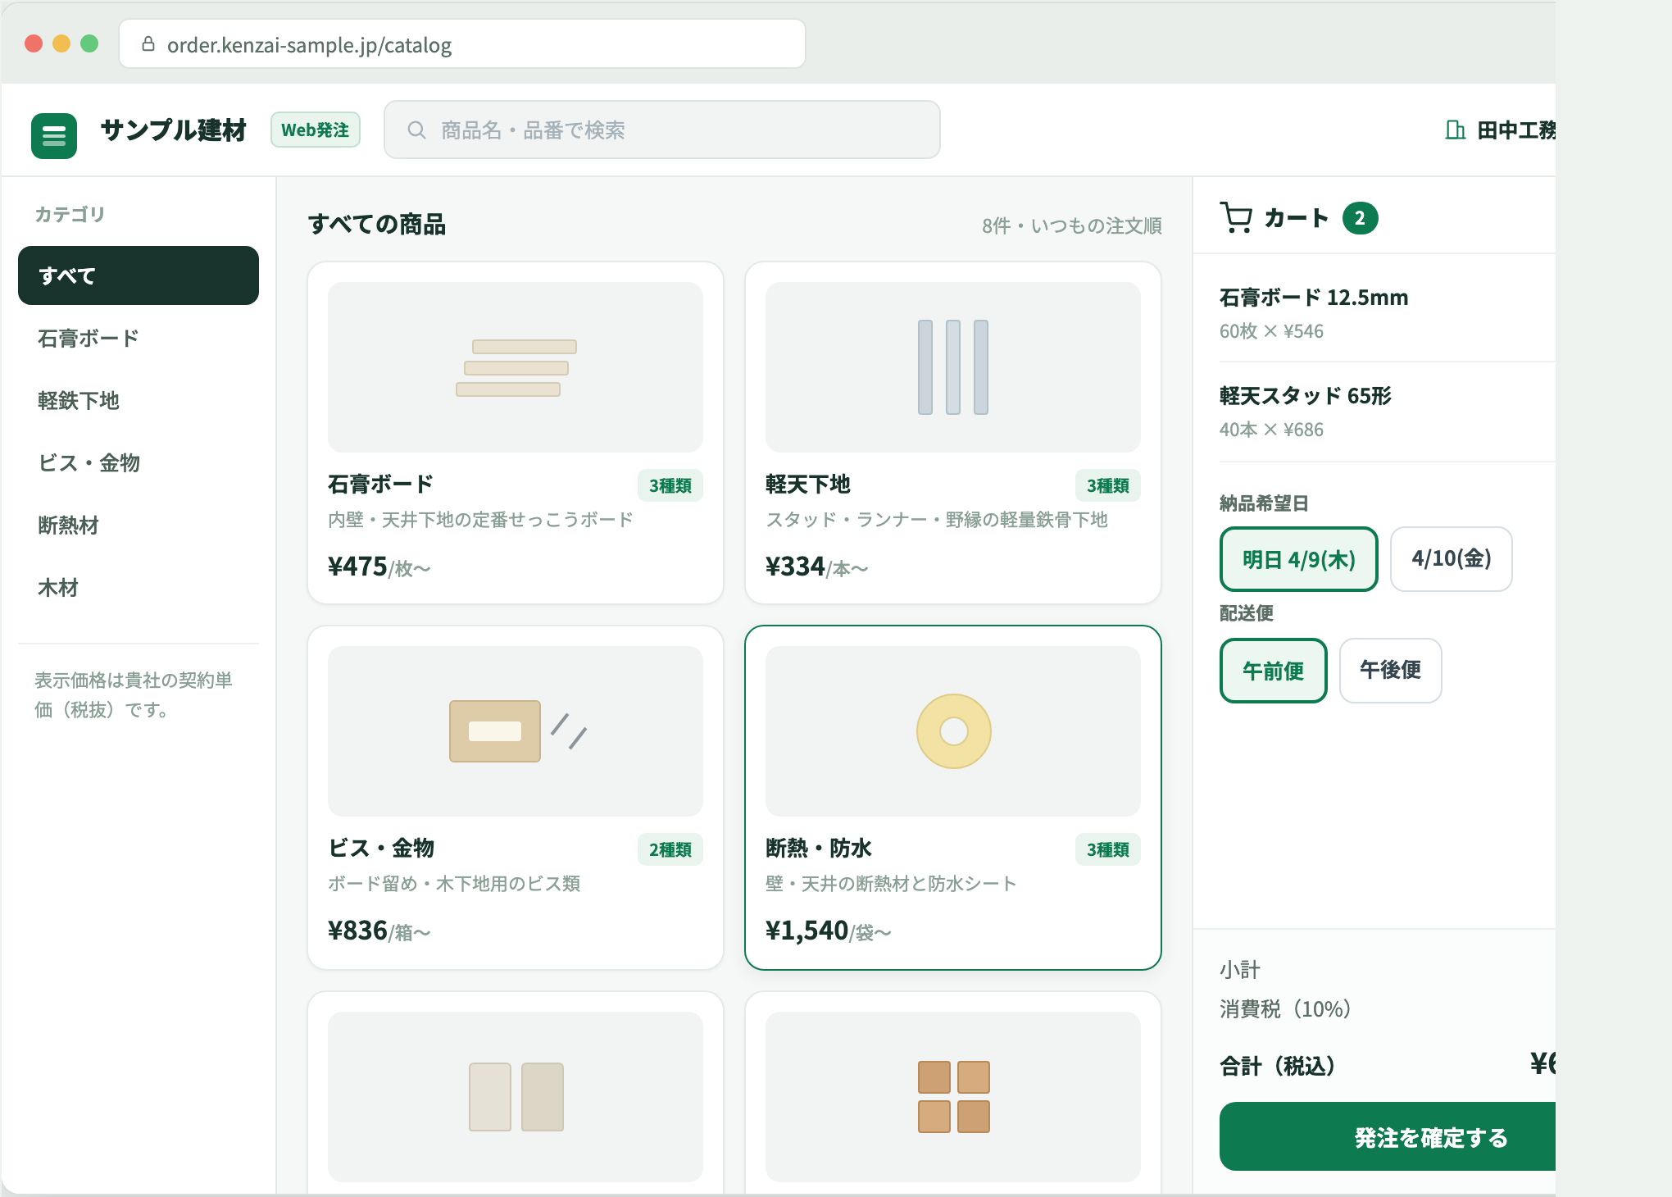Click the サンプル建材 site title

coord(173,130)
